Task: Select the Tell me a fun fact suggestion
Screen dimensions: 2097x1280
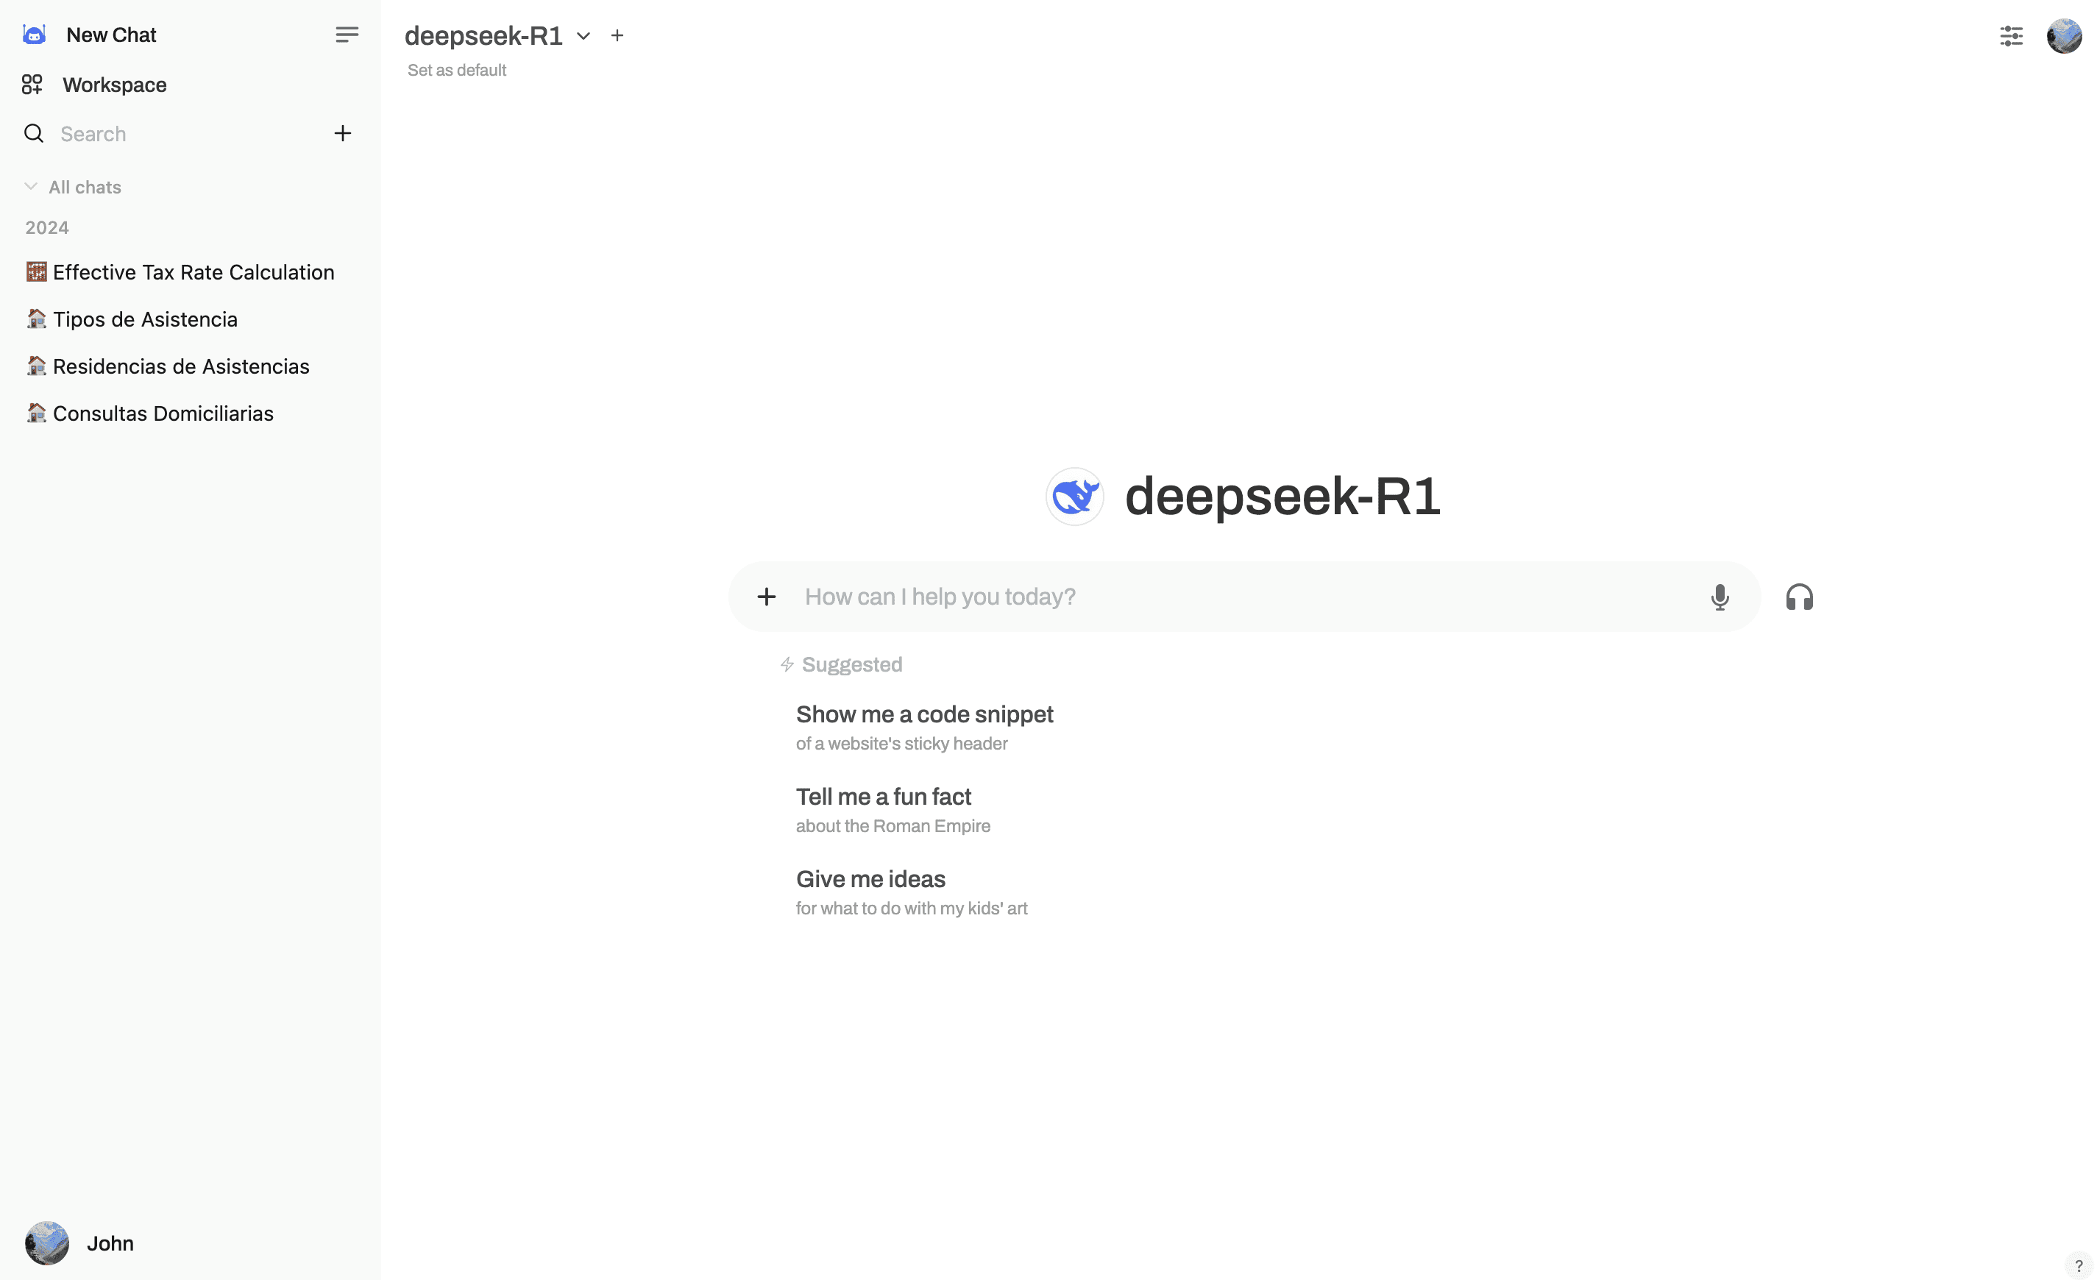Action: [882, 797]
